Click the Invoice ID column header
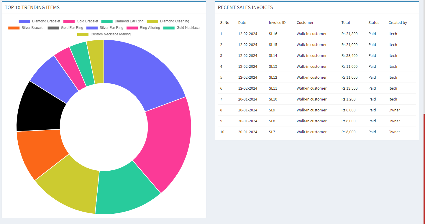 277,23
